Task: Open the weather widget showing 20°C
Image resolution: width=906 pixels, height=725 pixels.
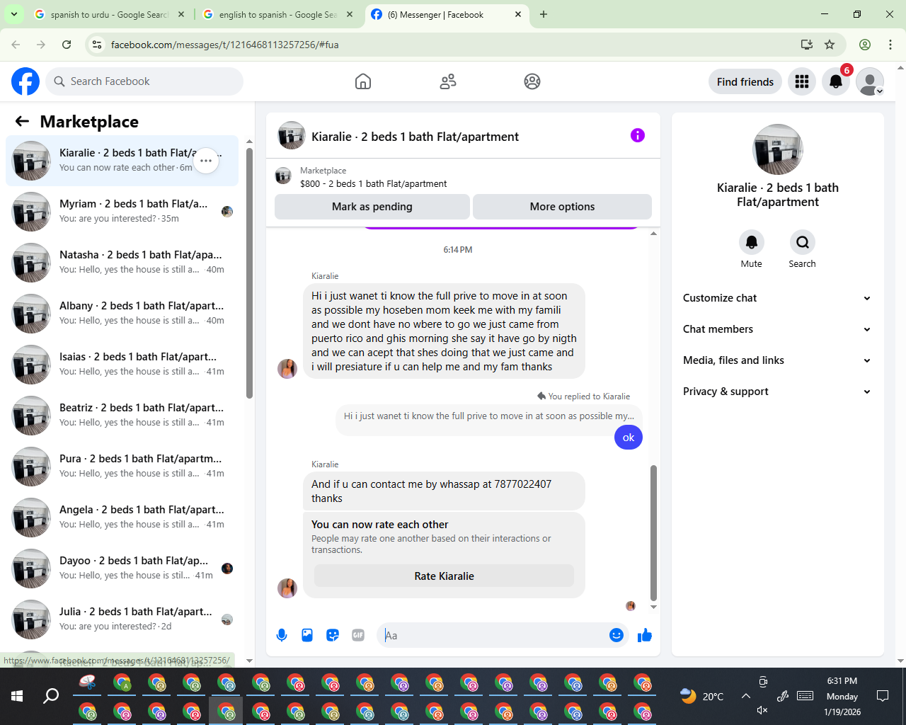Action: tap(701, 696)
